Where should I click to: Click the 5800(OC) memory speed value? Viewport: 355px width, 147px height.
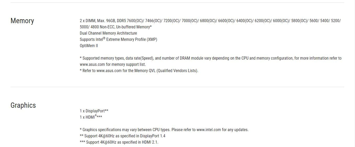click(300, 21)
